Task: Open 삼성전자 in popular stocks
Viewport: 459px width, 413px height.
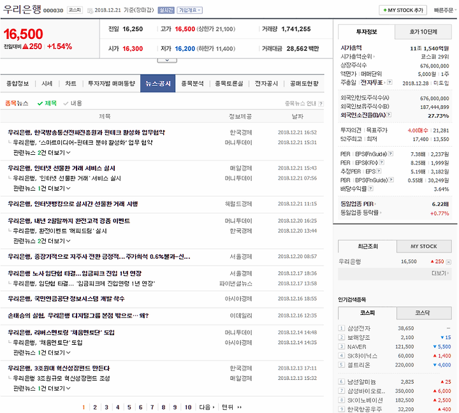Action: (359, 328)
